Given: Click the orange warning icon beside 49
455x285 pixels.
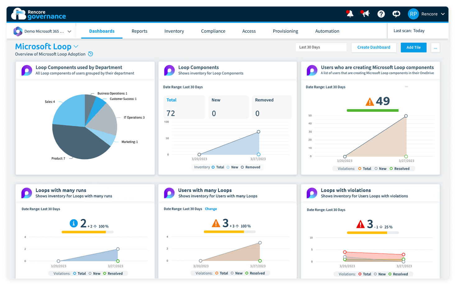Looking at the screenshot, I should tap(370, 102).
